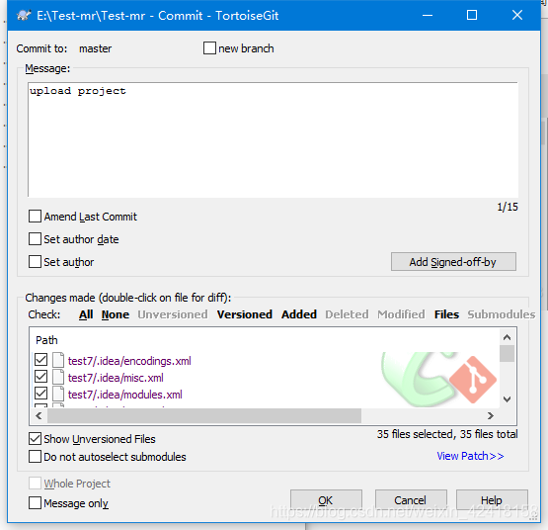Toggle Show Unversioned Files checkbox

35,439
